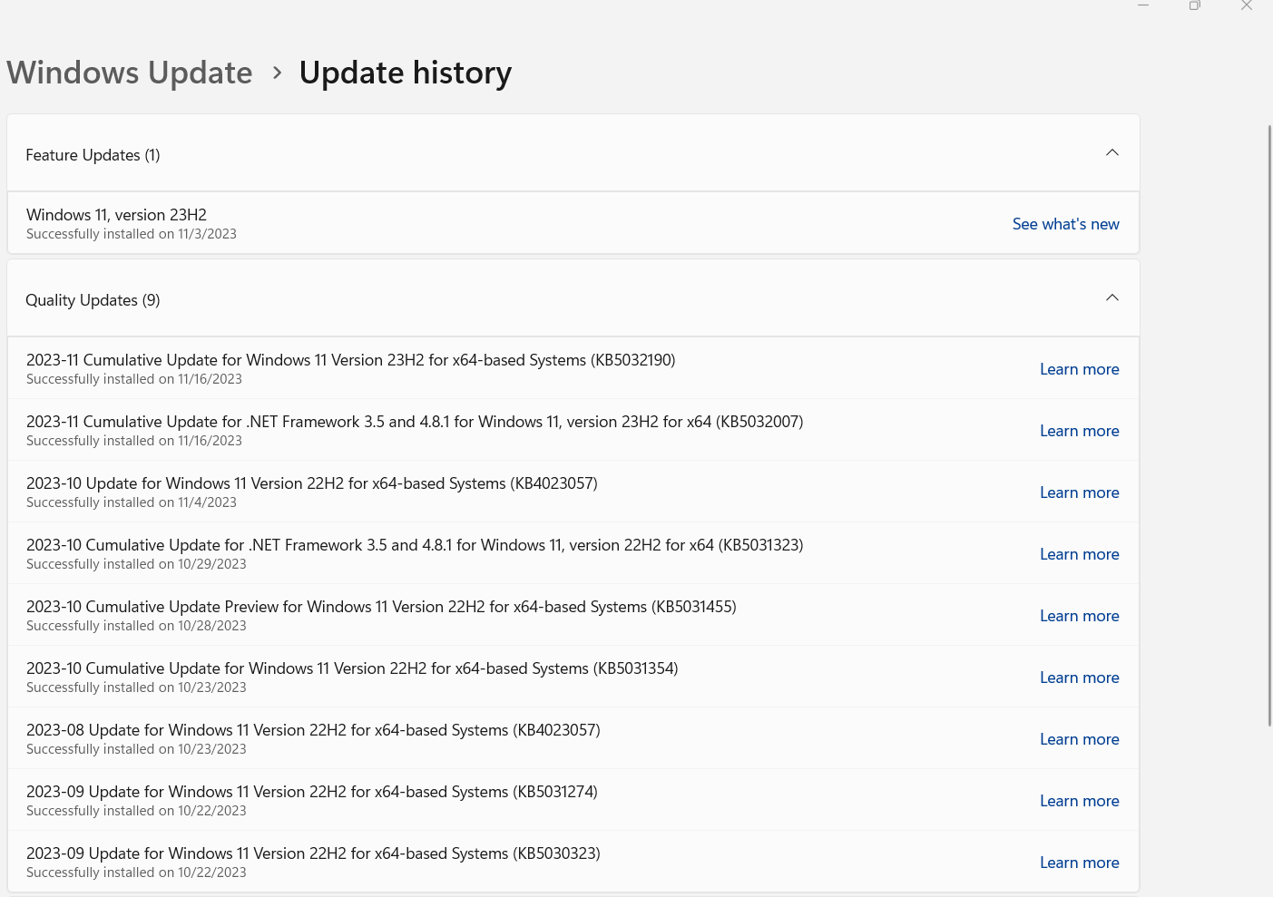Select the KB5032190 cumulative update title
This screenshot has width=1273, height=897.
[351, 360]
